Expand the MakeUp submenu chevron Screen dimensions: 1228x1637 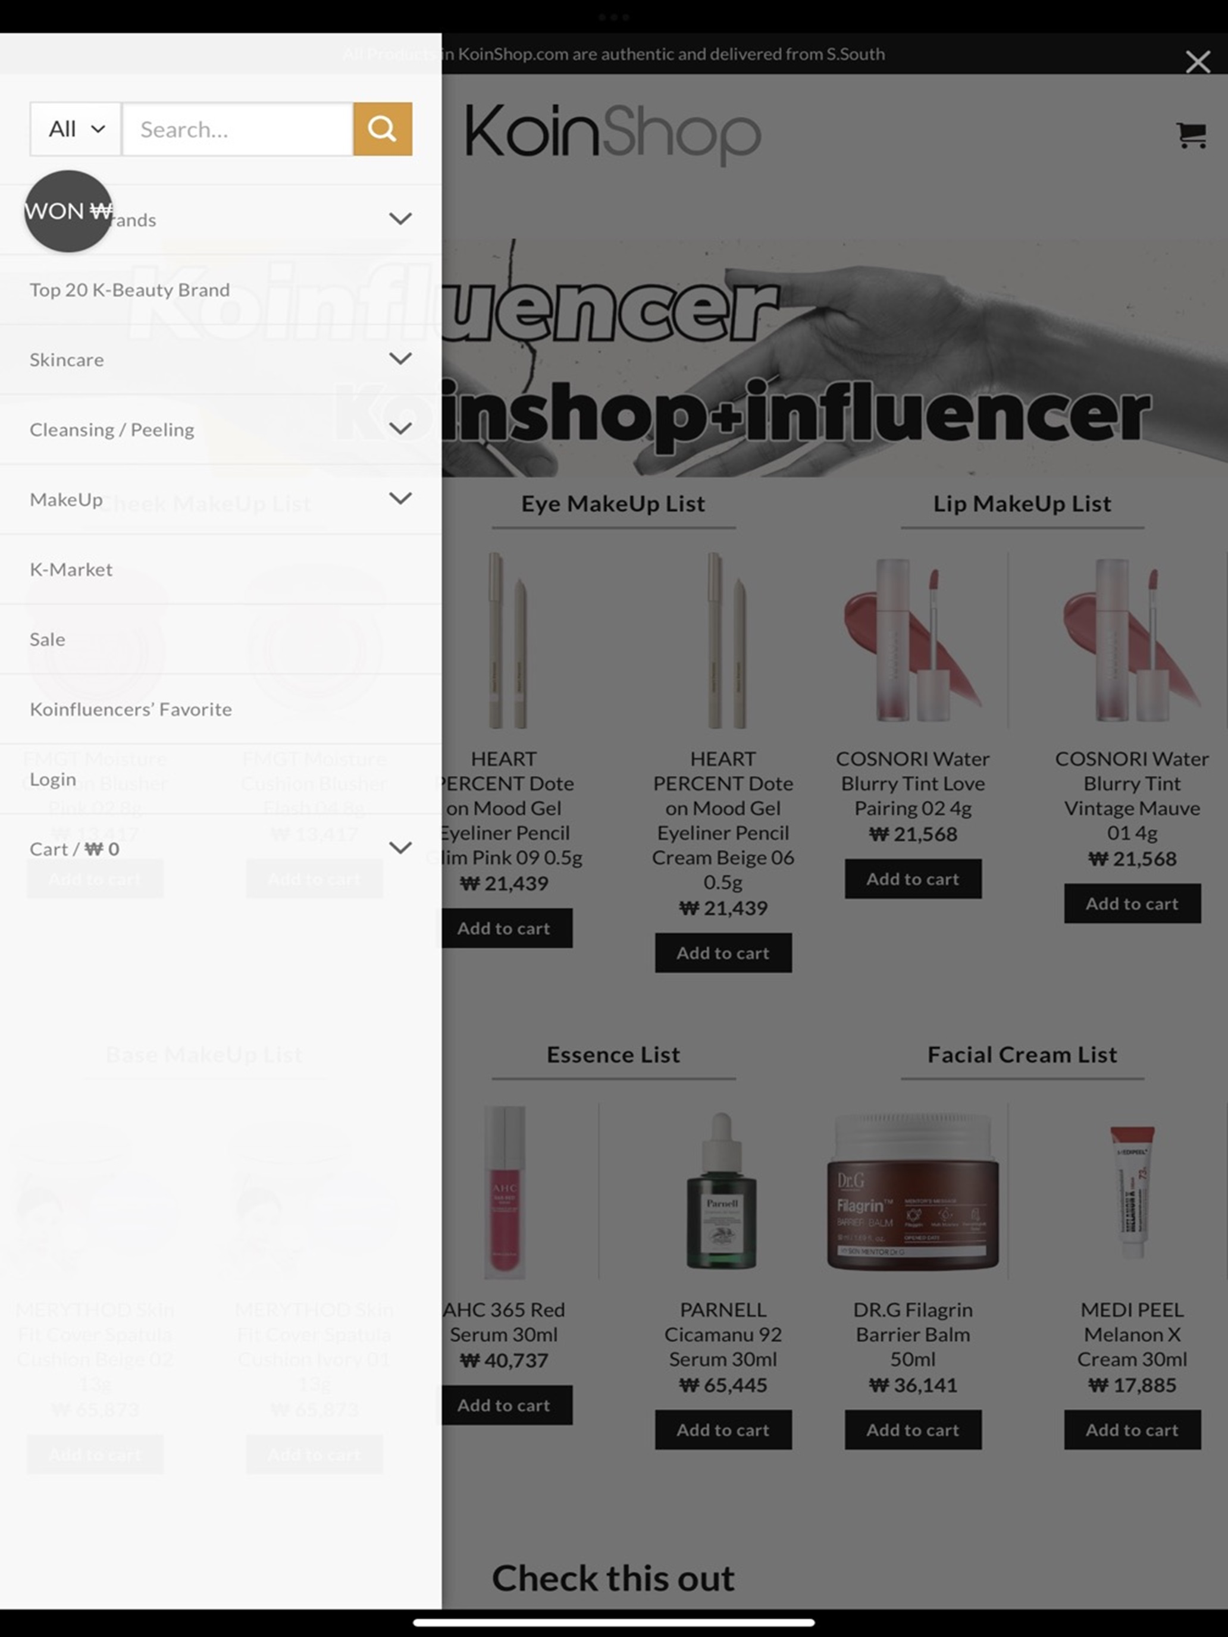[400, 499]
